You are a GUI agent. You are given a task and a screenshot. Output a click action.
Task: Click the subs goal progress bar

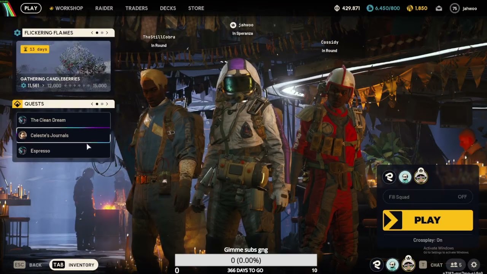click(246, 260)
